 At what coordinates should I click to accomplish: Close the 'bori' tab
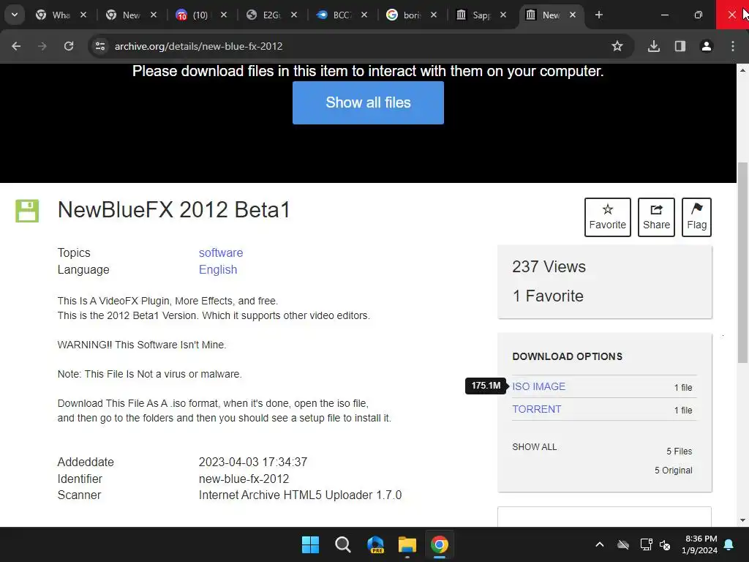point(433,15)
